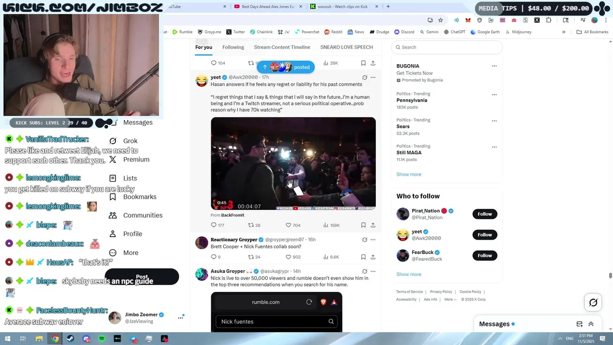Switch to the For you tab
Image resolution: width=613 pixels, height=345 pixels.
point(204,47)
